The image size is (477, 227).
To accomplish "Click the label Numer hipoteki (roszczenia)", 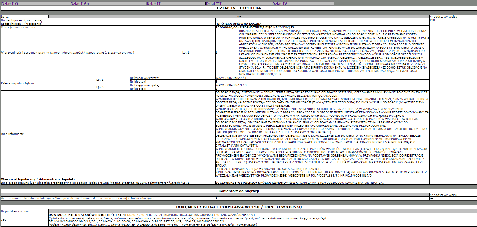I will pos(21,20).
